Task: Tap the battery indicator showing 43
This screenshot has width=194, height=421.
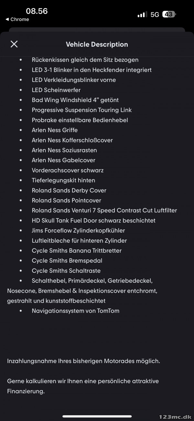Action: 169,14
